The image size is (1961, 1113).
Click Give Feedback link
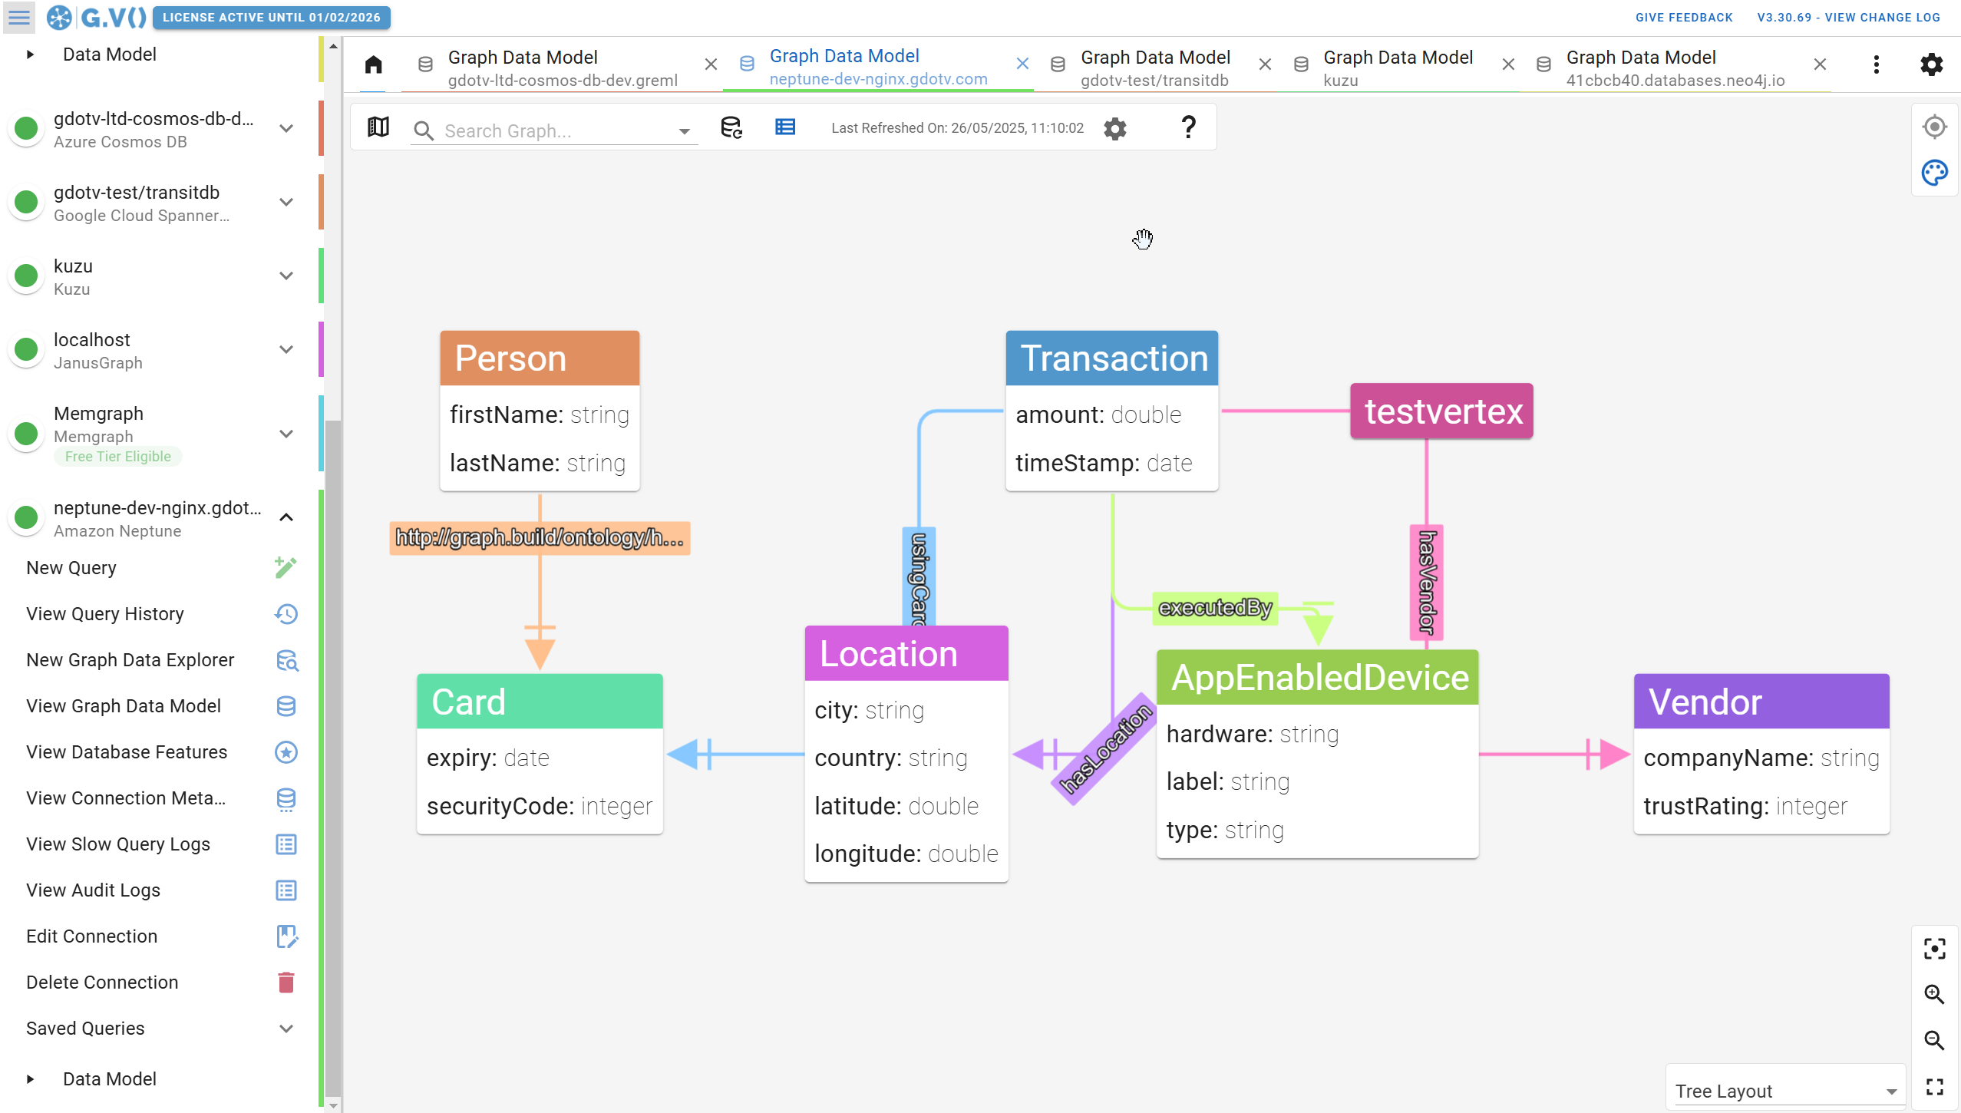point(1684,18)
